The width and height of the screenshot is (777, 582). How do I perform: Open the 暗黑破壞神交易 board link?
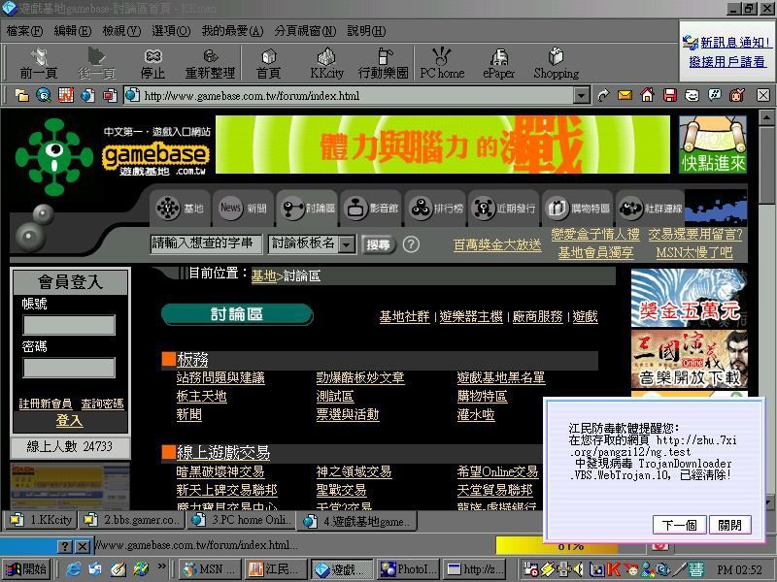pos(220,471)
